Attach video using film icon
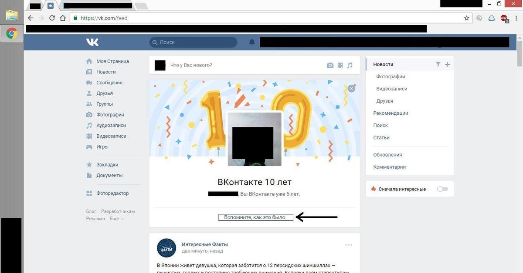This screenshot has width=523, height=273. point(340,65)
